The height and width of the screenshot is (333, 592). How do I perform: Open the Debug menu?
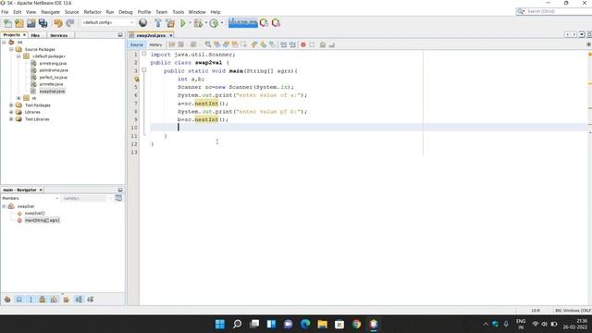coord(126,12)
